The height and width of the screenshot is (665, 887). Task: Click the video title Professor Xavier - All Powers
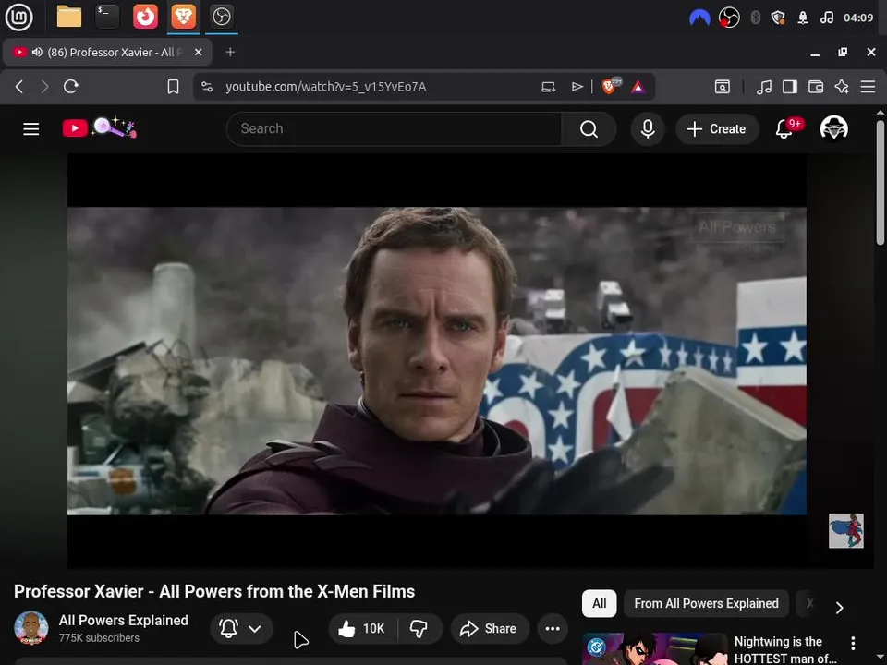[214, 591]
